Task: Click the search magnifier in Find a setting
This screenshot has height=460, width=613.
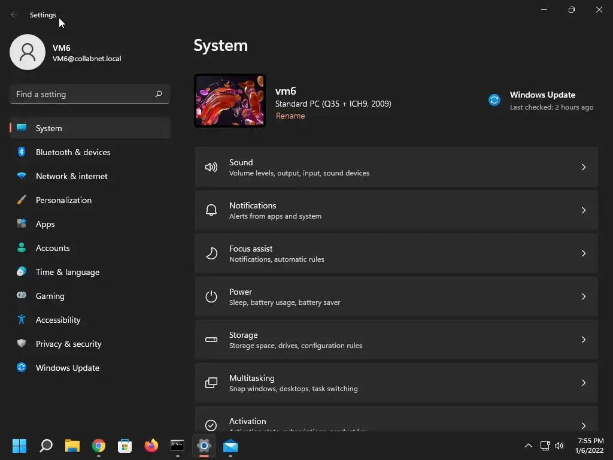Action: pos(159,94)
